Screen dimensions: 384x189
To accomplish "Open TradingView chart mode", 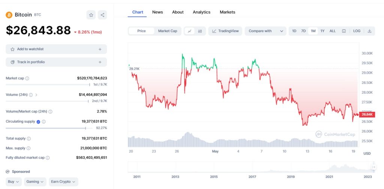I will coord(225,31).
